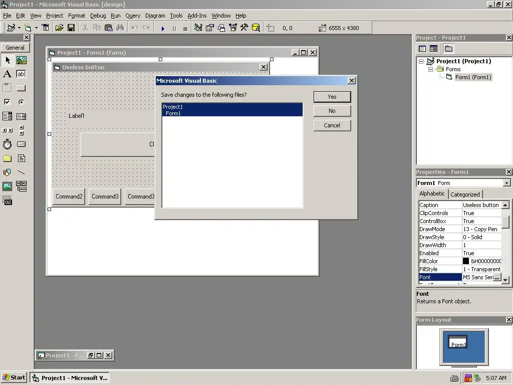The width and height of the screenshot is (513, 385).
Task: Select the Data control tool in the toolbox
Action: click(x=21, y=186)
